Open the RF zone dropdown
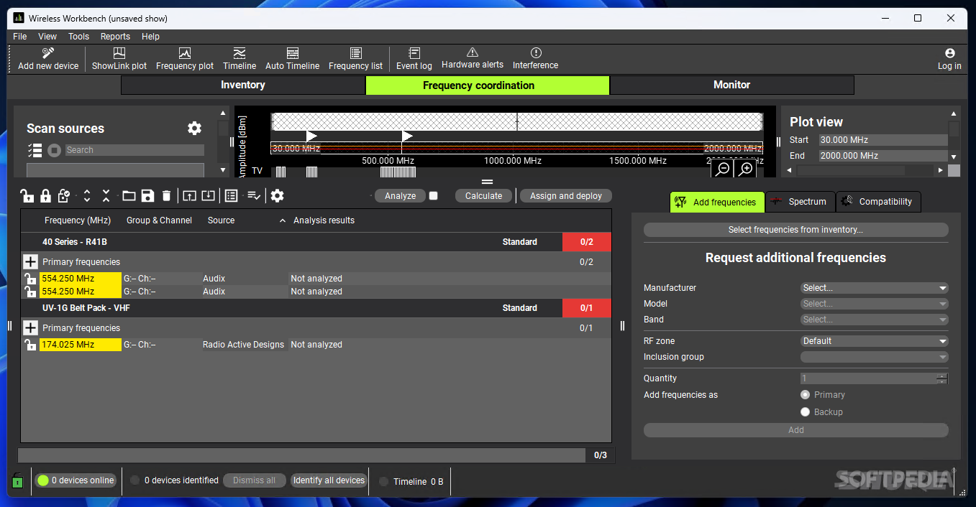Screen dimensions: 976x507 click(x=875, y=341)
